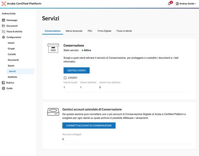Open Gruppi under Configurazioni

[x=11, y=49]
